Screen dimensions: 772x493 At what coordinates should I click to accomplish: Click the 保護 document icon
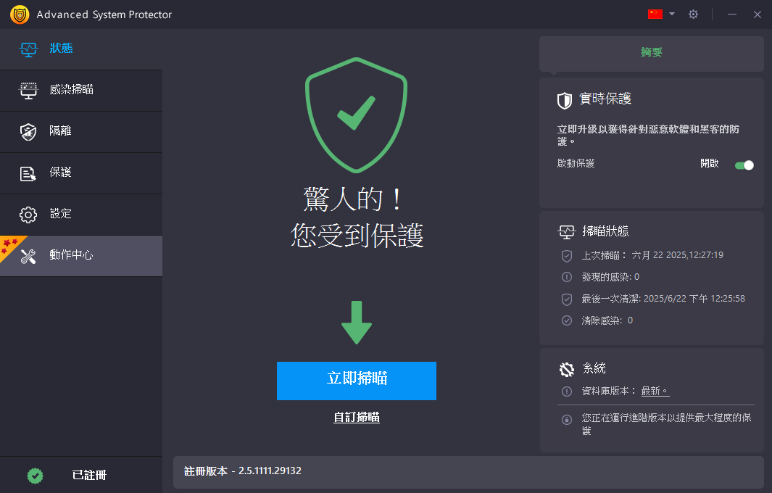click(28, 173)
